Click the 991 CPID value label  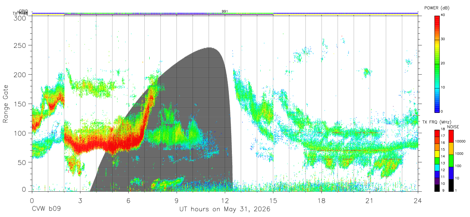pyautogui.click(x=225, y=11)
